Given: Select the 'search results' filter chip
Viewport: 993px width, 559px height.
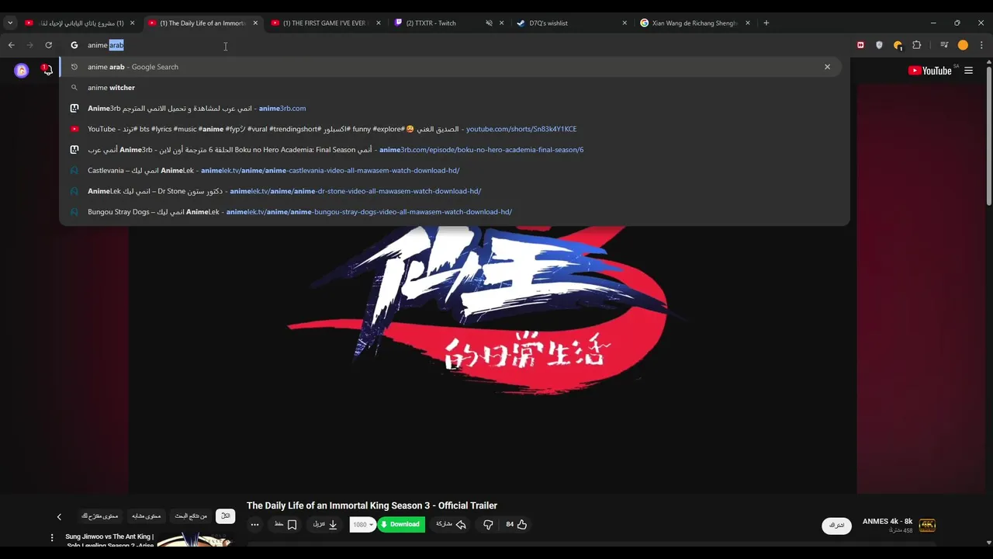Looking at the screenshot, I should pyautogui.click(x=191, y=516).
